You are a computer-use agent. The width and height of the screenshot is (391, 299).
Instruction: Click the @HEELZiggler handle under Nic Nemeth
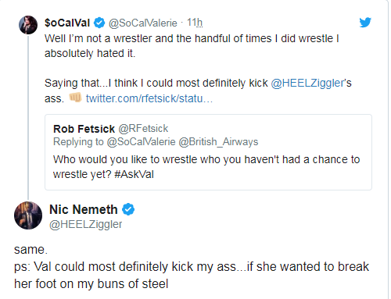(86, 224)
